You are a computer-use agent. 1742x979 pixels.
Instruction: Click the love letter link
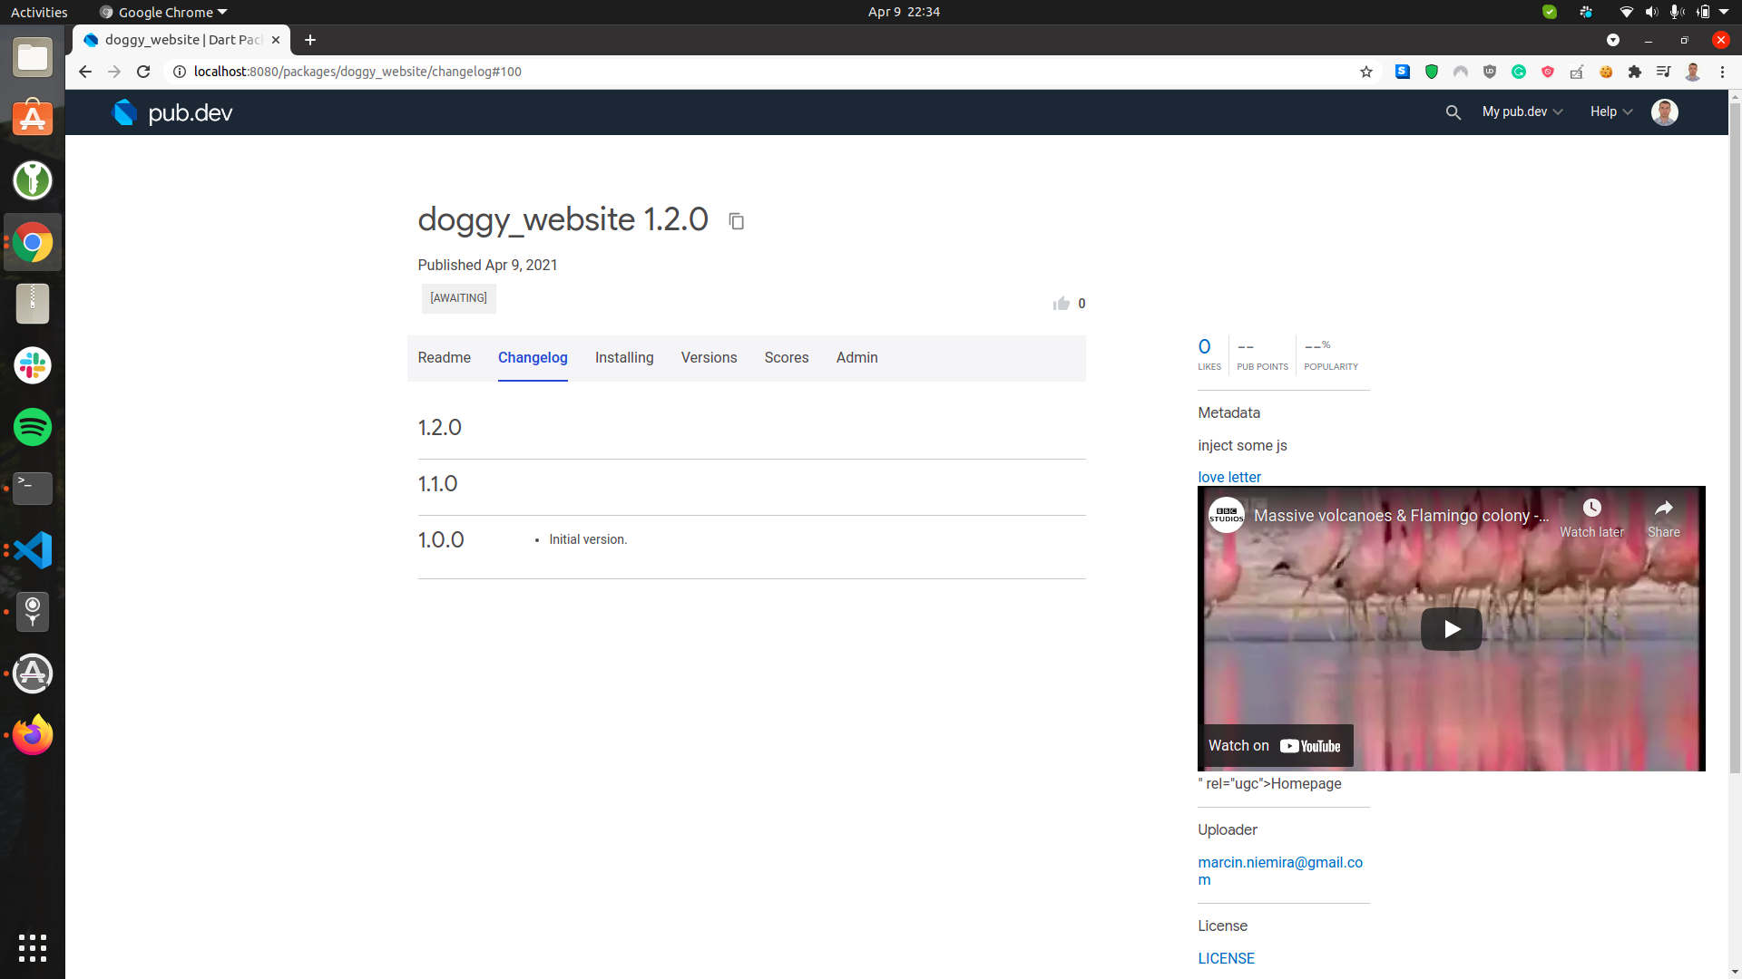pyautogui.click(x=1228, y=477)
